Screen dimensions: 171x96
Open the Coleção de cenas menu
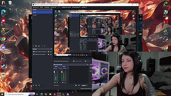point(66,7)
